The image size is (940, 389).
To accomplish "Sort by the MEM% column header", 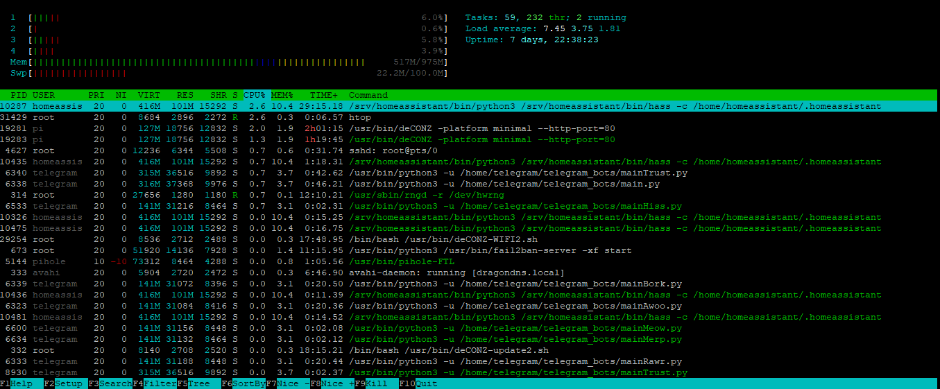I will click(282, 95).
